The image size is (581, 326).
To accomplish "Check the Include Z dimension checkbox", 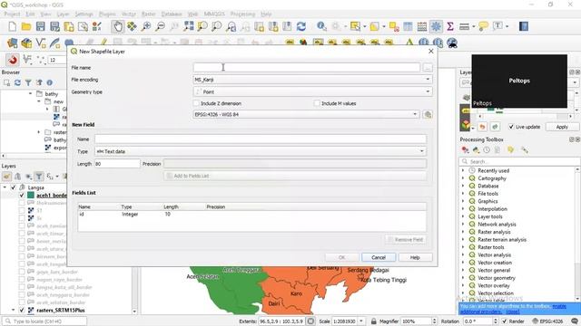I will click(196, 103).
